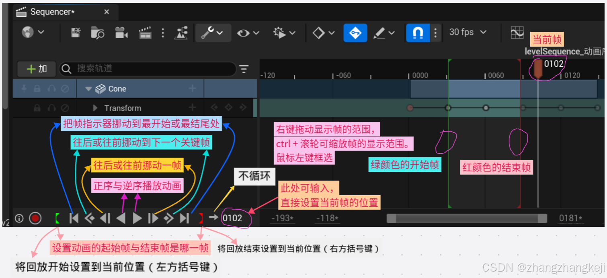Pin the Cone track
Screen dimensions: 607x278
[x=24, y=89]
